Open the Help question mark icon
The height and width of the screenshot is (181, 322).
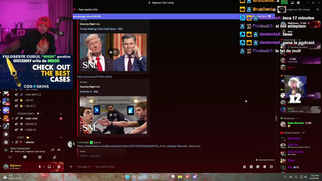click(298, 3)
